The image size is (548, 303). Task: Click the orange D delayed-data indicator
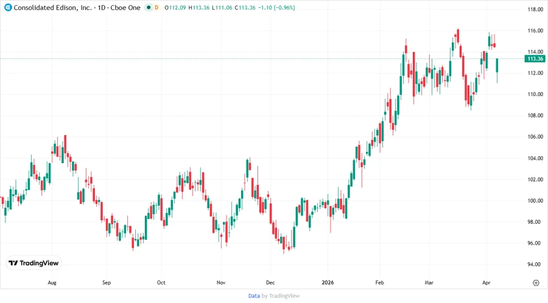coord(156,8)
